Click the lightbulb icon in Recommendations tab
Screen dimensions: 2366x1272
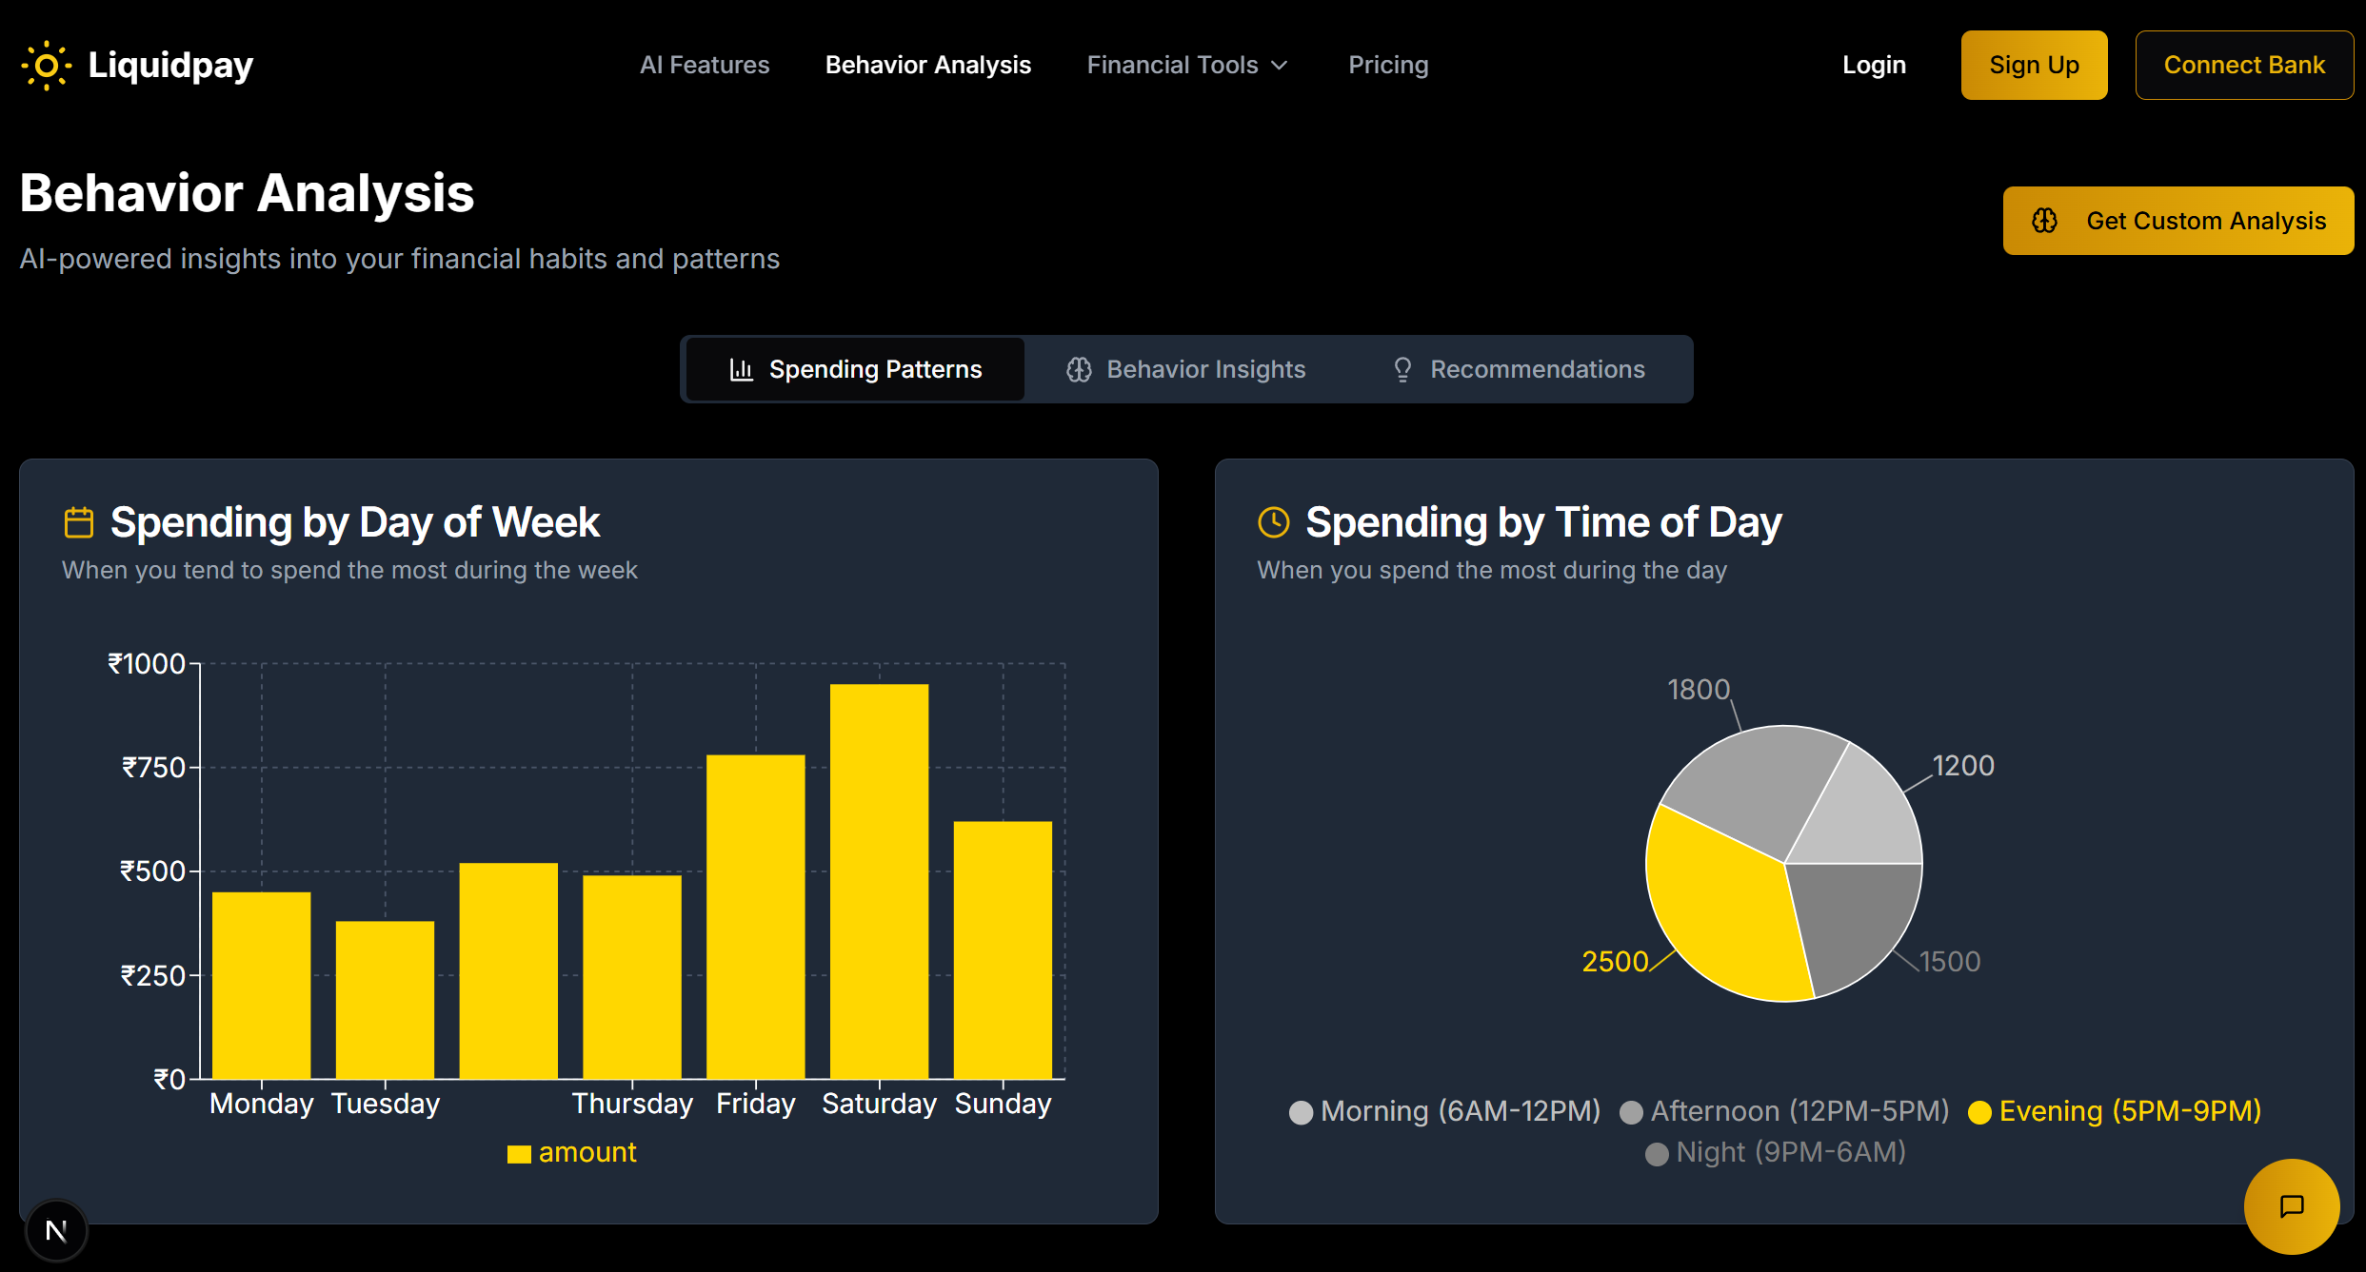coord(1402,369)
